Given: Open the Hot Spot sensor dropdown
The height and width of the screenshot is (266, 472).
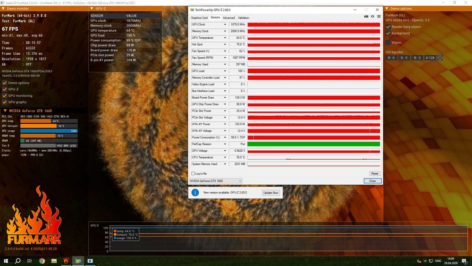Looking at the screenshot, I should pos(225,44).
